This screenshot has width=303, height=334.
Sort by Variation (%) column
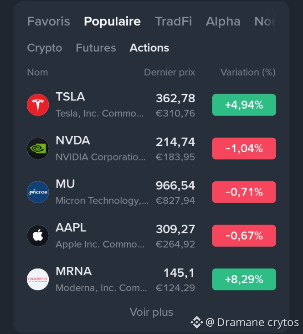pos(248,72)
